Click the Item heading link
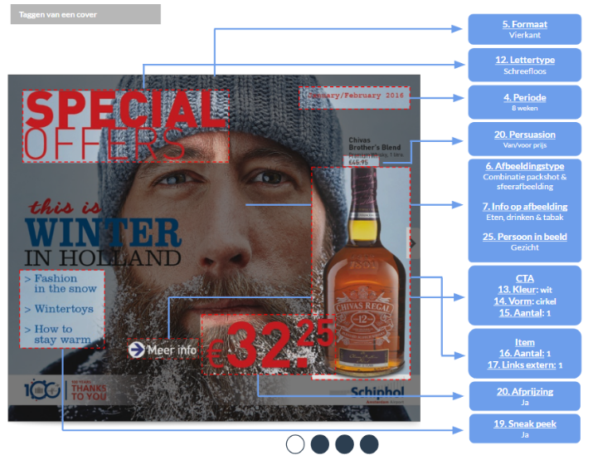 pos(524,343)
